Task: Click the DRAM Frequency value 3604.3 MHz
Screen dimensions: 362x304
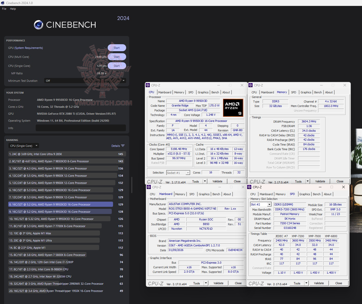Action: (309, 121)
